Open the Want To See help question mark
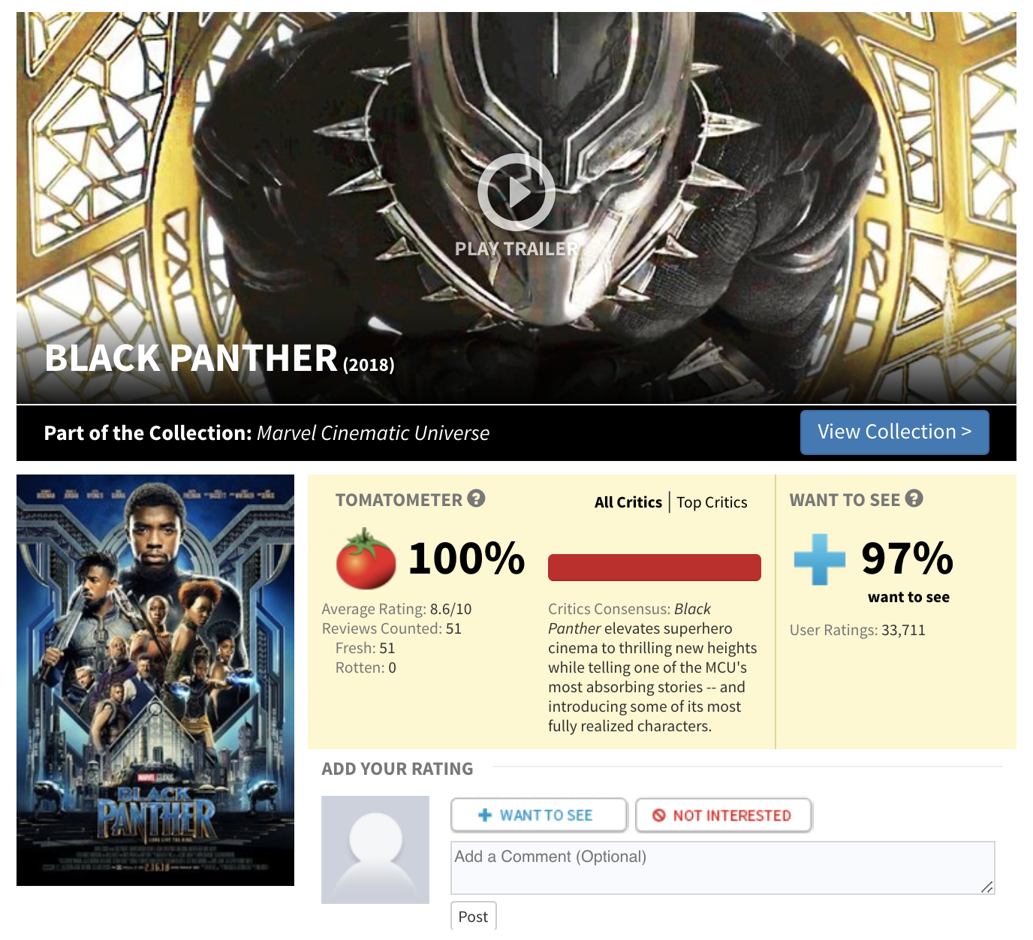This screenshot has height=940, width=1033. coord(914,497)
